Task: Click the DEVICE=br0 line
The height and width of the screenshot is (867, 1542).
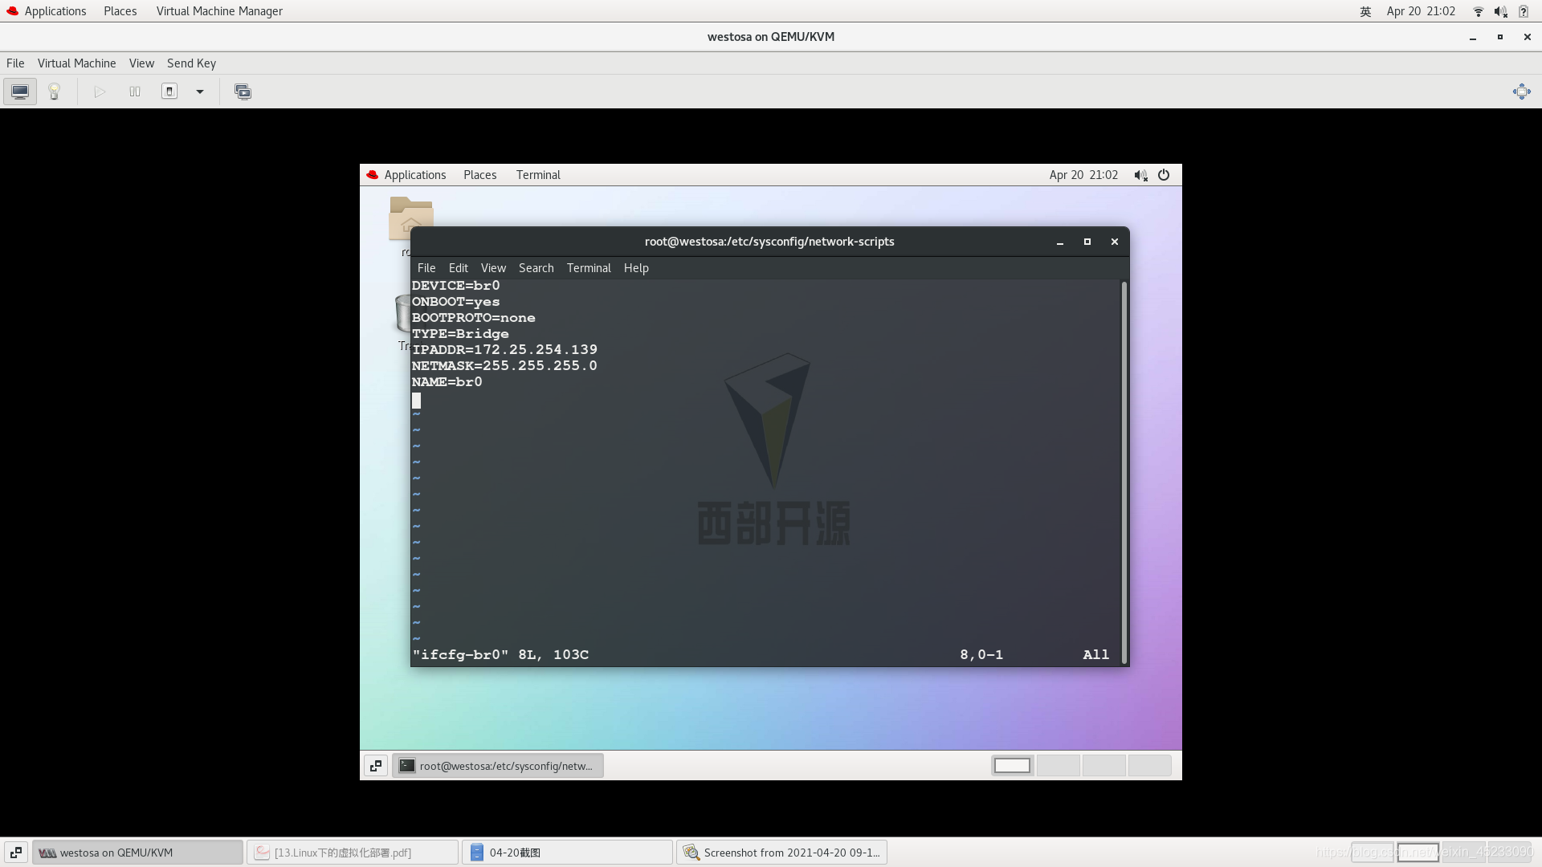Action: (x=456, y=286)
